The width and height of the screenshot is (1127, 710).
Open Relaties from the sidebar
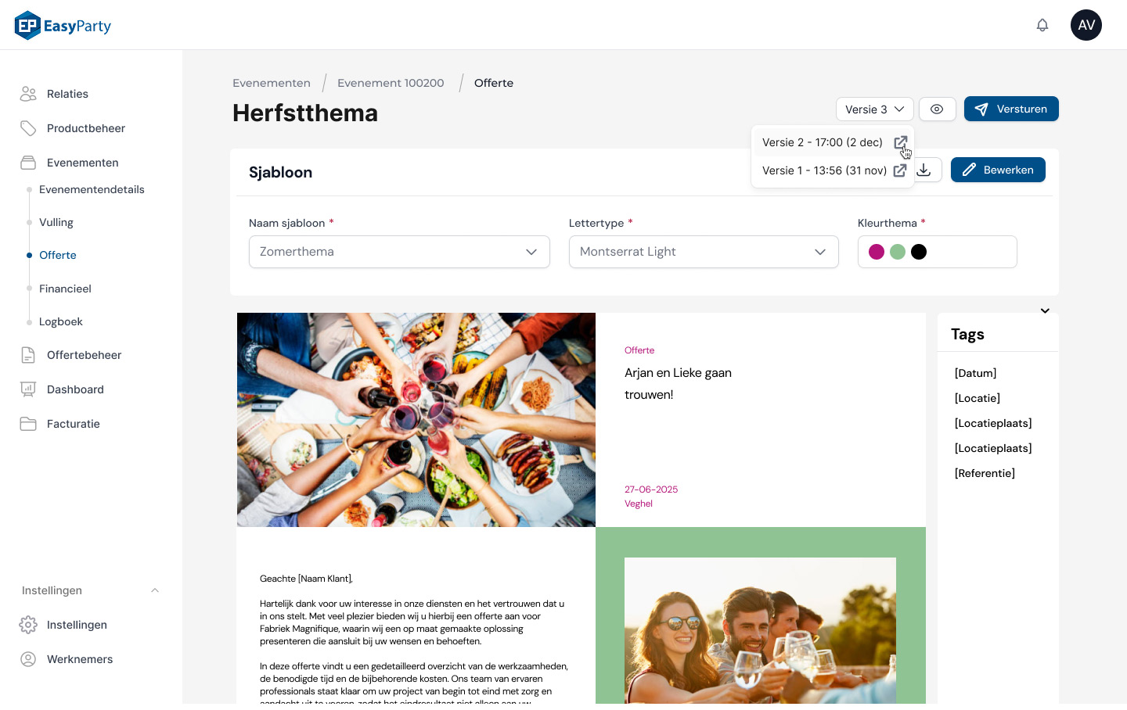pos(67,94)
